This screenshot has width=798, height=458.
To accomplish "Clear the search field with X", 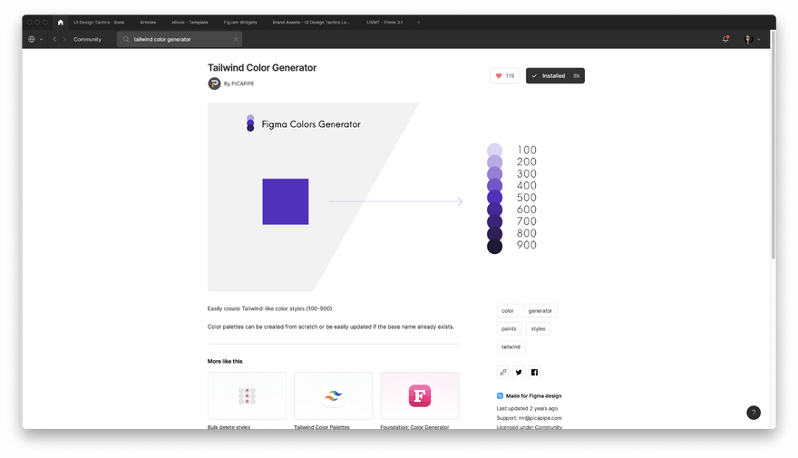I will [x=236, y=39].
